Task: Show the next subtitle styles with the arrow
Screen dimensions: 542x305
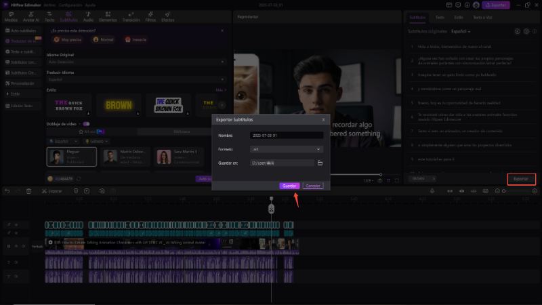Action: [222, 105]
